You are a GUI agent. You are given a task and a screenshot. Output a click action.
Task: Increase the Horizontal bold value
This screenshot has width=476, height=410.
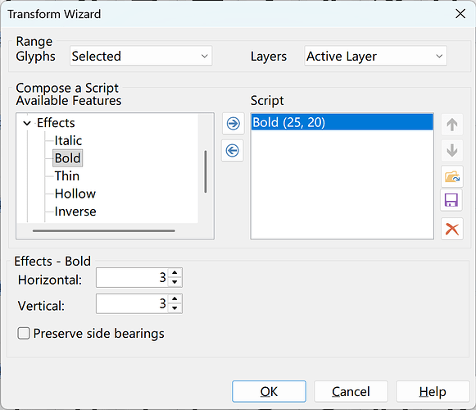point(175,272)
